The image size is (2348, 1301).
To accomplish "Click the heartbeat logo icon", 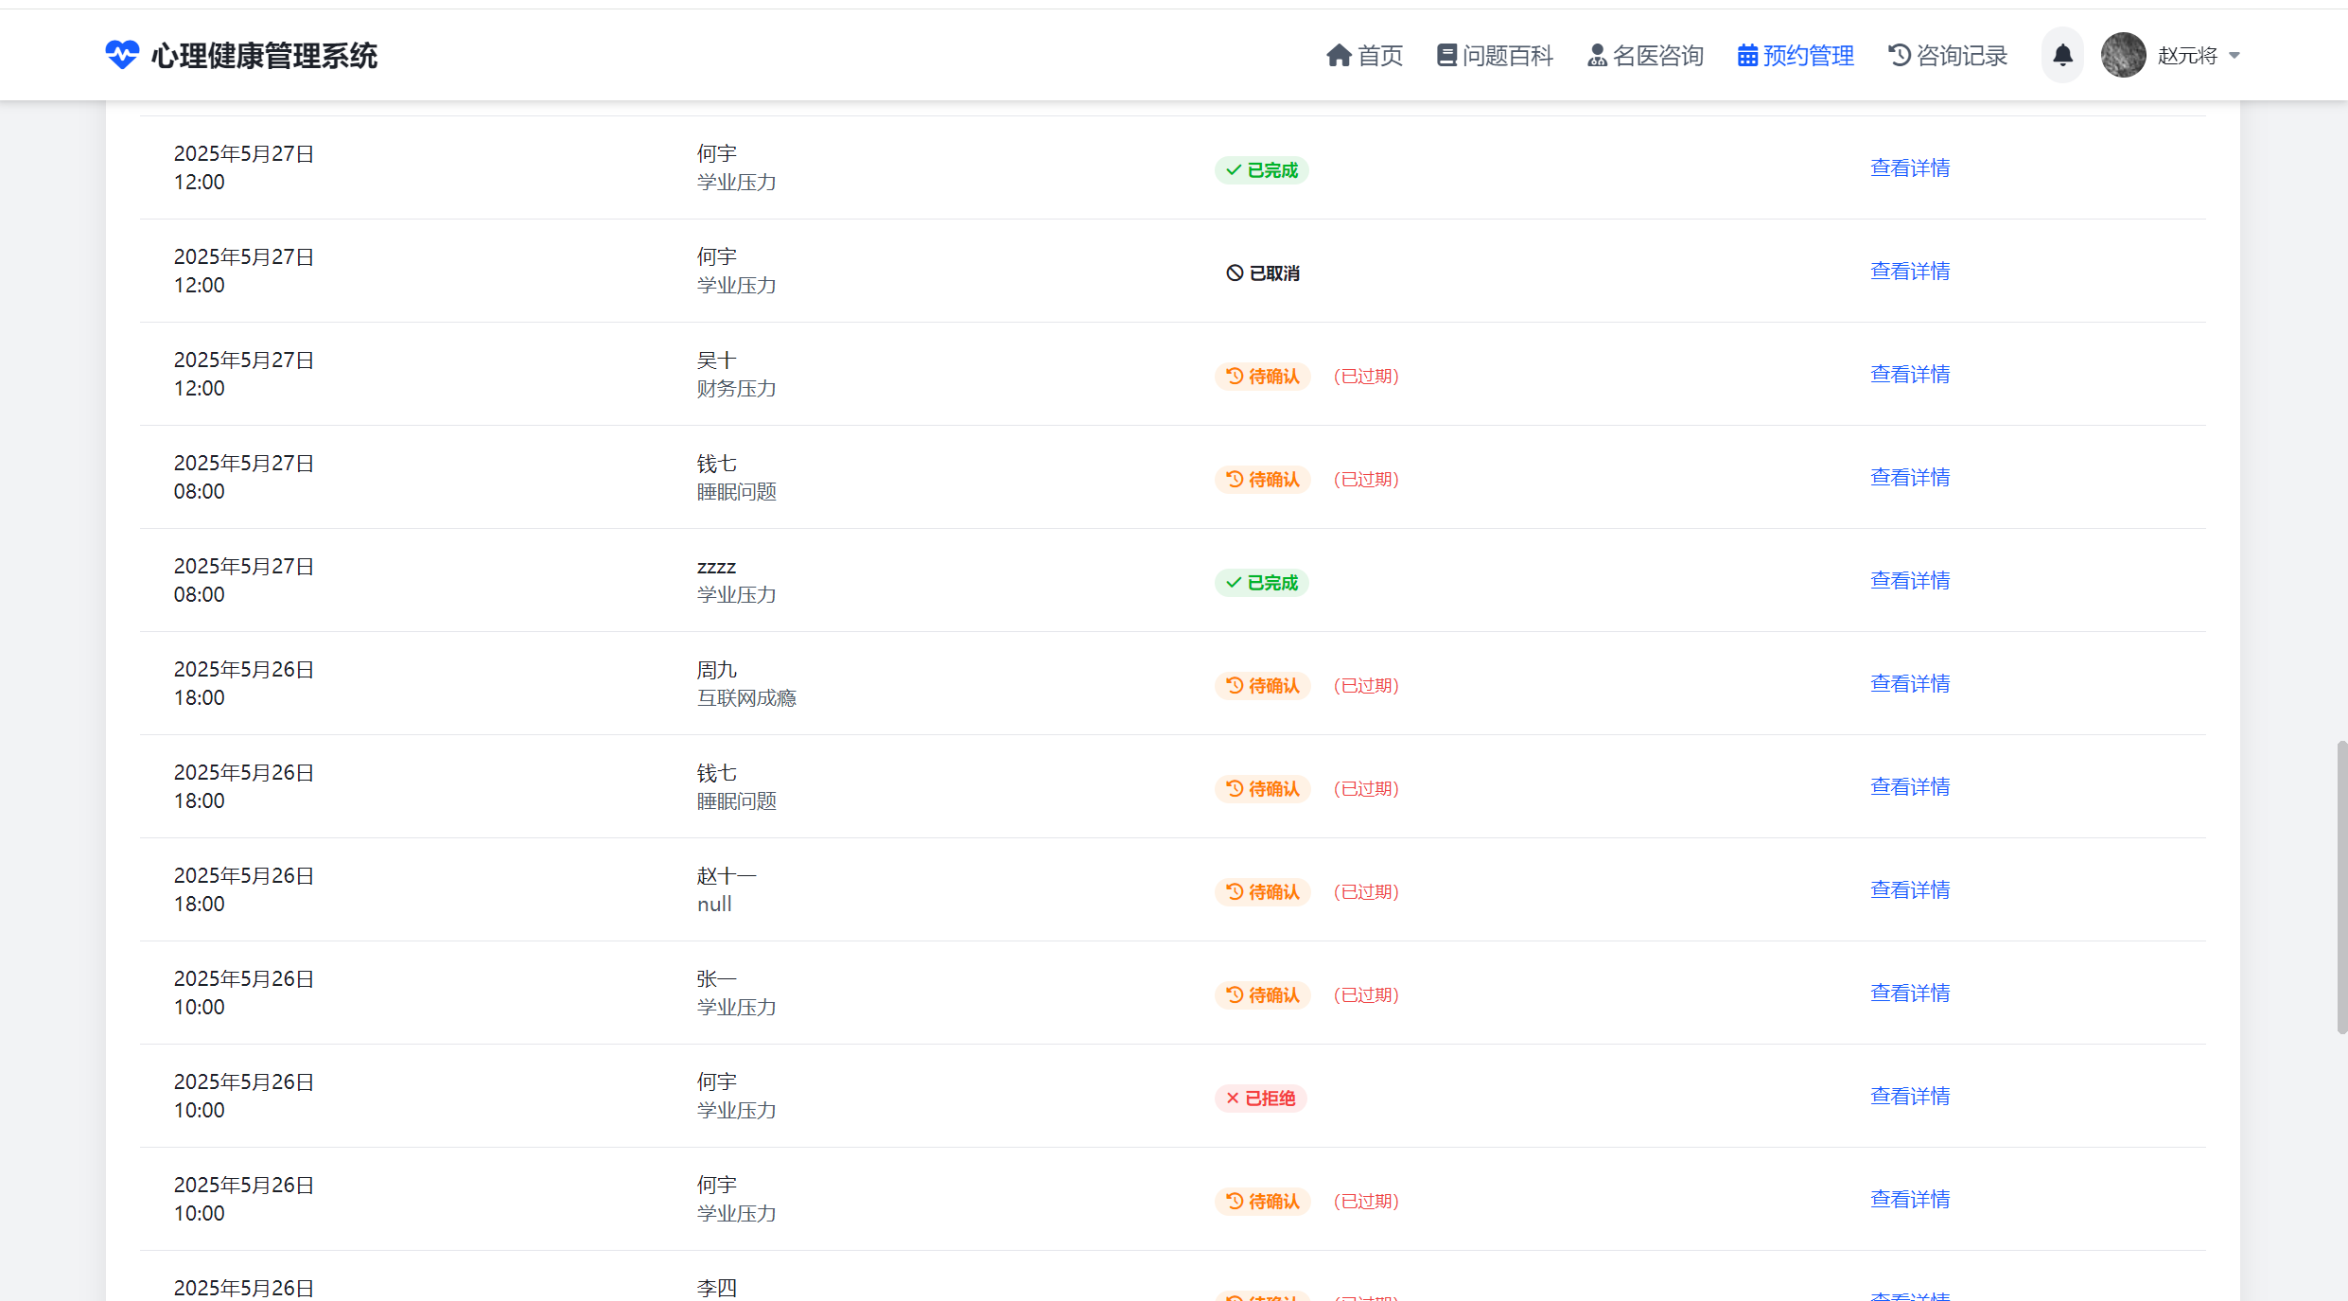I will tap(122, 55).
